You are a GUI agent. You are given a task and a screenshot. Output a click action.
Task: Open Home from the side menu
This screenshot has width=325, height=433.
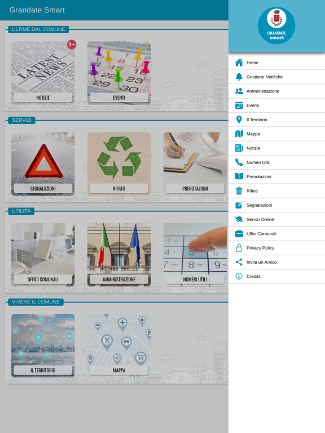pos(276,63)
